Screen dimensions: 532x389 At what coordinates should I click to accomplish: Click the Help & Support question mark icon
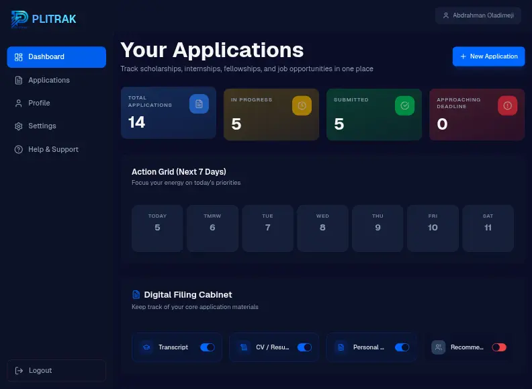coord(19,149)
